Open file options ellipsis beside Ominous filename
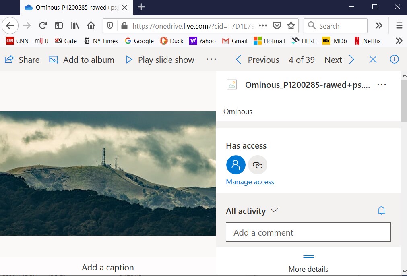This screenshot has height=276, width=407. (x=382, y=85)
